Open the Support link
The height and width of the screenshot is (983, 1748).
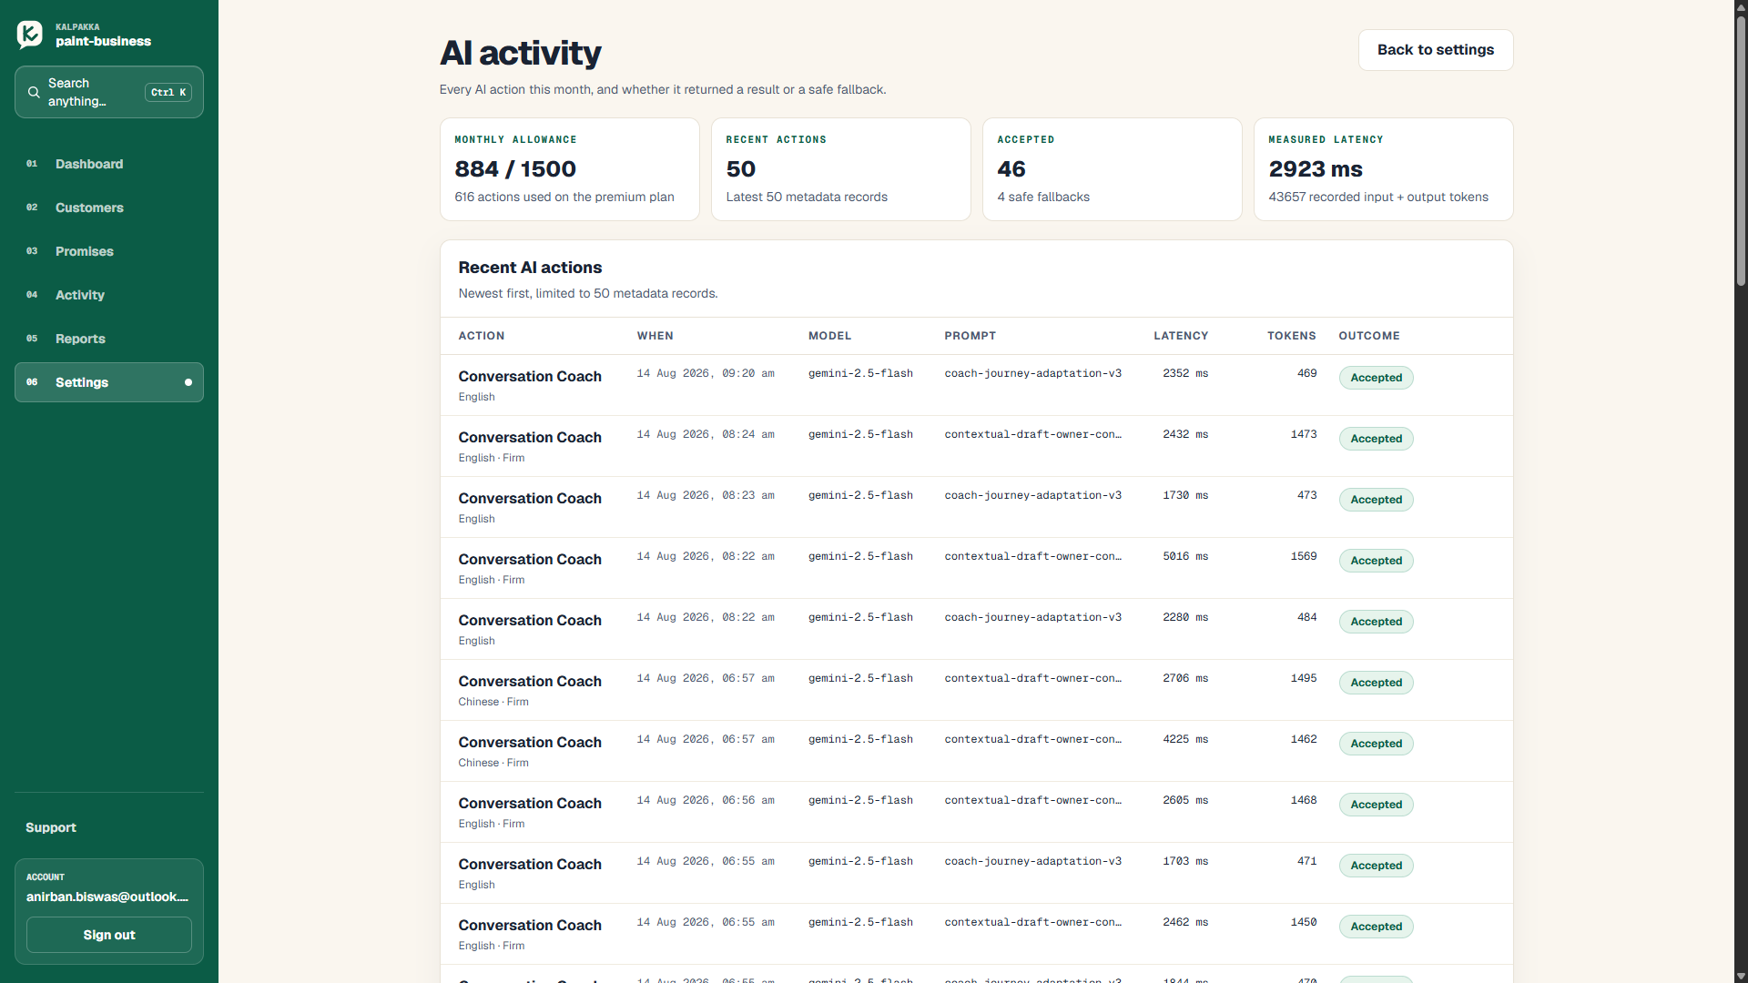[51, 827]
